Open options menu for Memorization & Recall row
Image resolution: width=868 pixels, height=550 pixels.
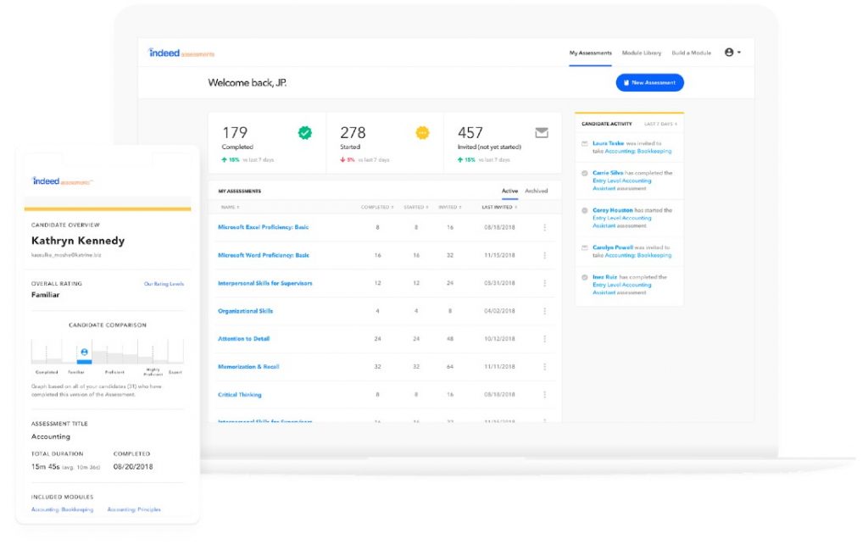[545, 367]
